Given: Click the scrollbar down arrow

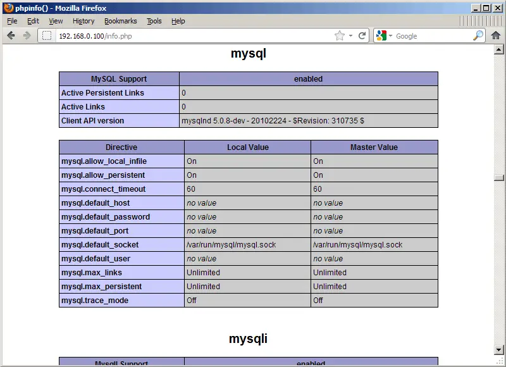Looking at the screenshot, I should pos(499,349).
